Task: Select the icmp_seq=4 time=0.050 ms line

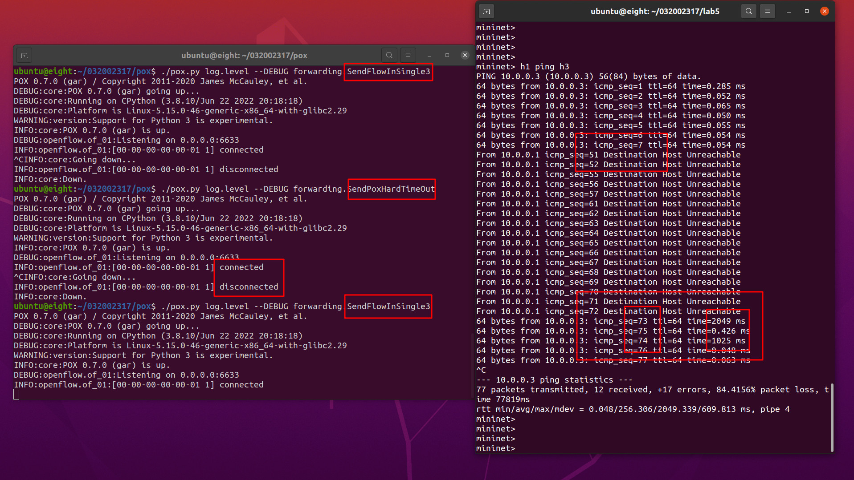Action: (611, 116)
